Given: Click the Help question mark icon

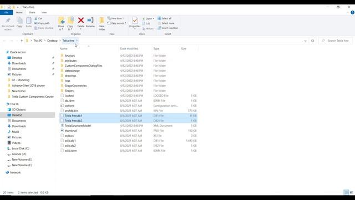Looking at the screenshot, I should point(352,13).
